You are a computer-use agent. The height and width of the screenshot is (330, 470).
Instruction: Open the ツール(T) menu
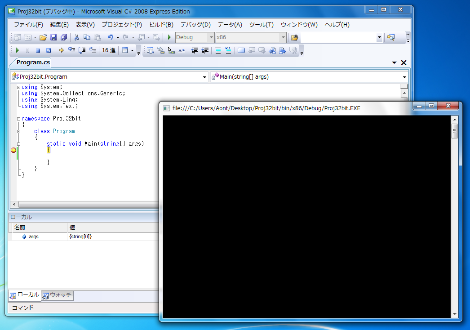point(262,25)
